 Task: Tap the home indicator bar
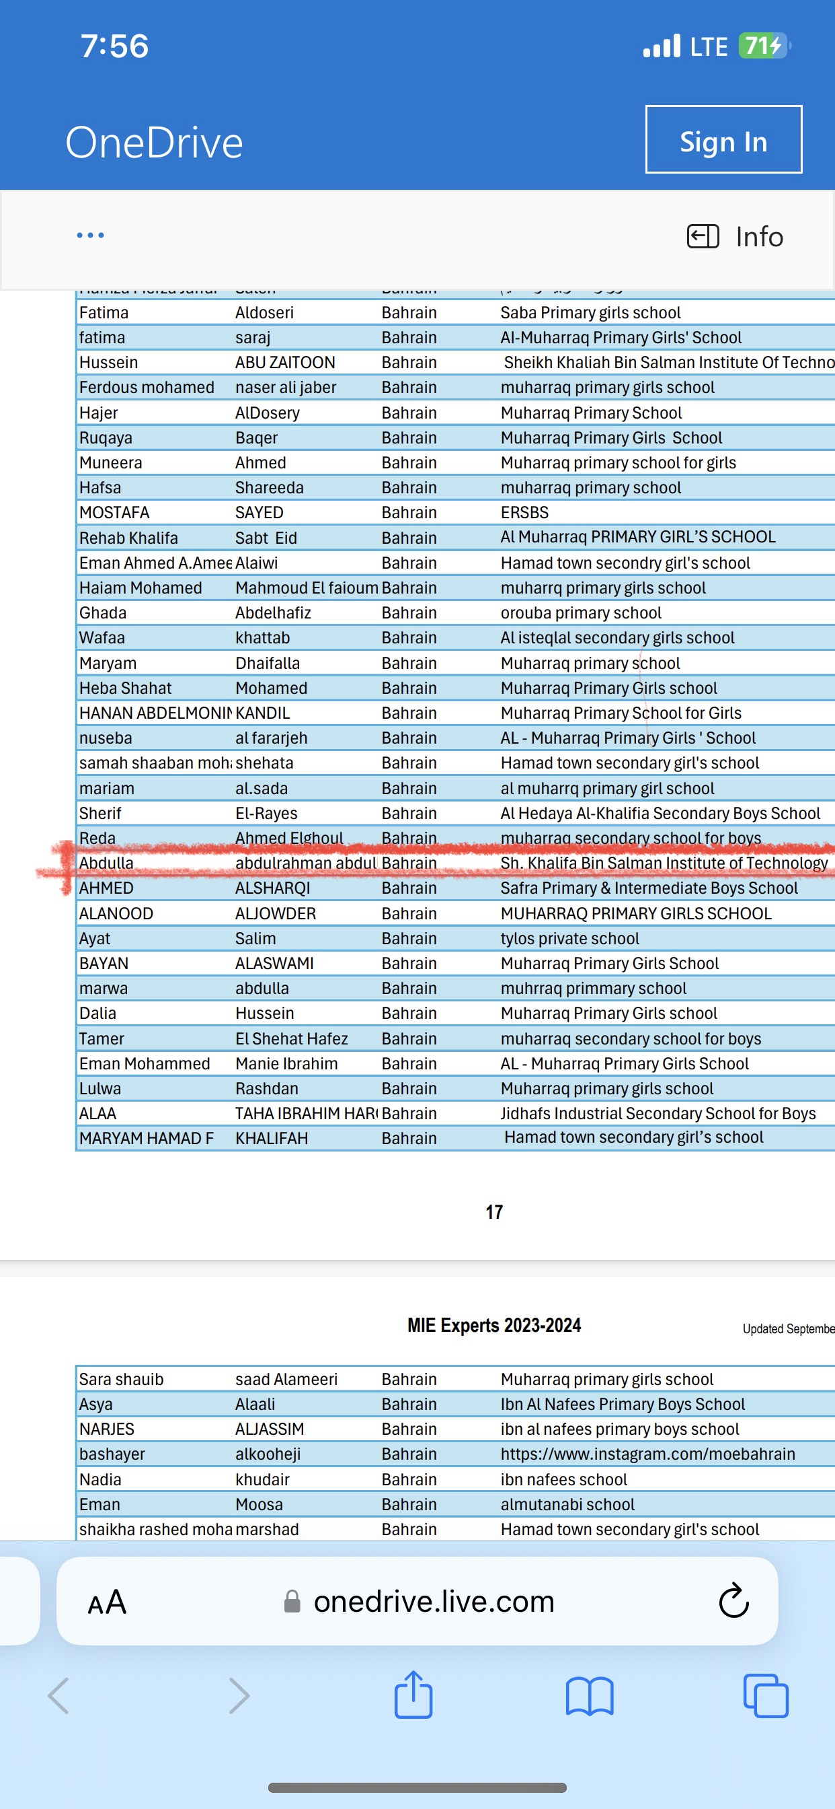(417, 1787)
